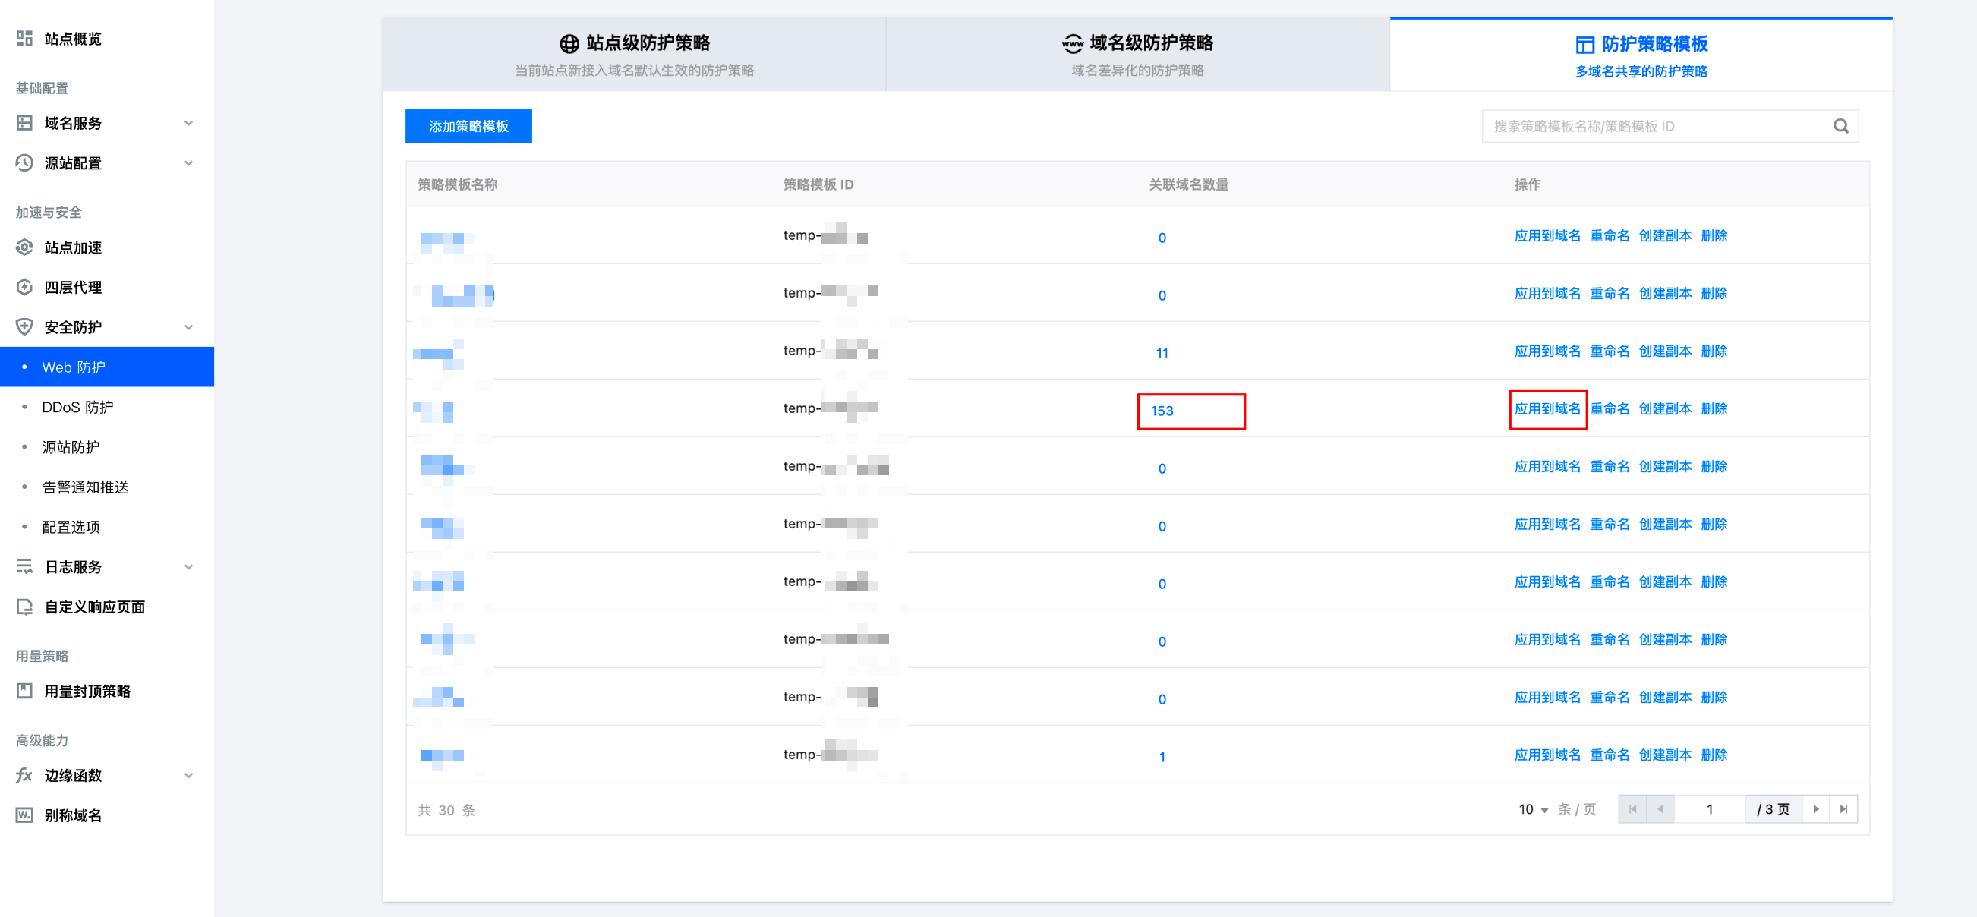This screenshot has width=1977, height=917.
Task: Go to next page arrow
Action: click(1815, 808)
